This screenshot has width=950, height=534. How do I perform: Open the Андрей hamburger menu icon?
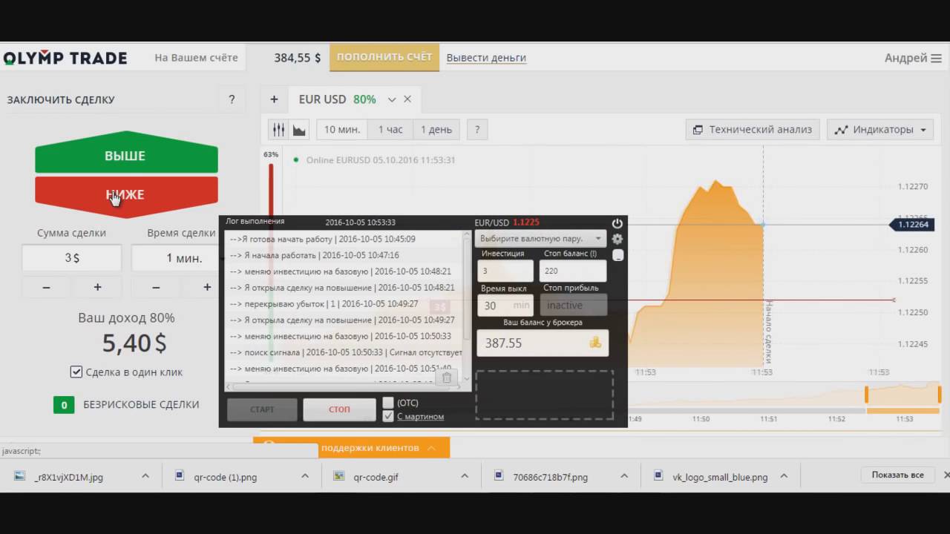[936, 58]
